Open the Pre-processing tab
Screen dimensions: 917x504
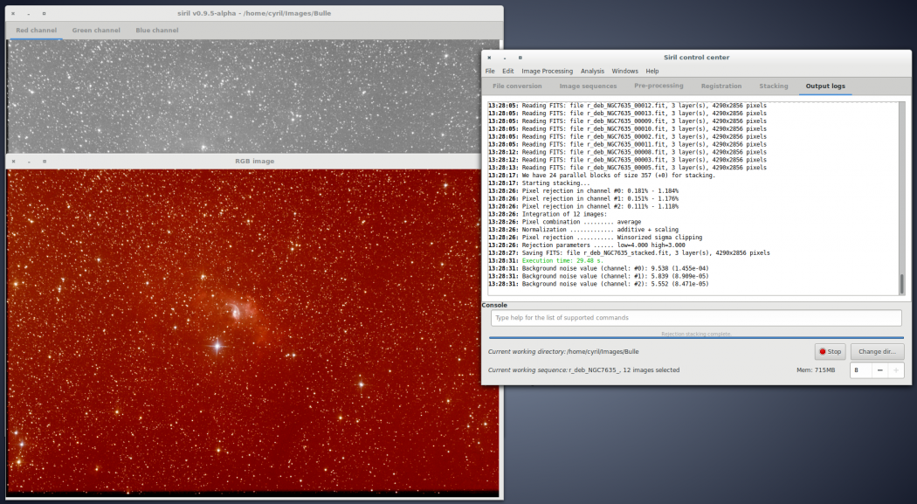(x=658, y=86)
